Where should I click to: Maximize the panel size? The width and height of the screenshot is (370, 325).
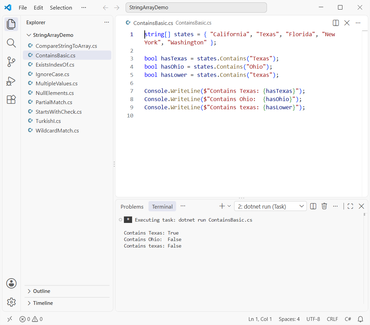coord(351,206)
